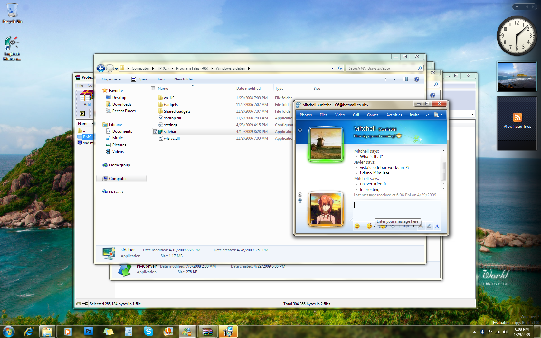This screenshot has width=541, height=338.
Task: Select the handwriting pen icon
Action: click(429, 226)
